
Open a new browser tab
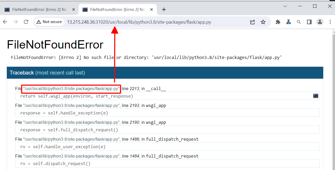click(x=164, y=9)
